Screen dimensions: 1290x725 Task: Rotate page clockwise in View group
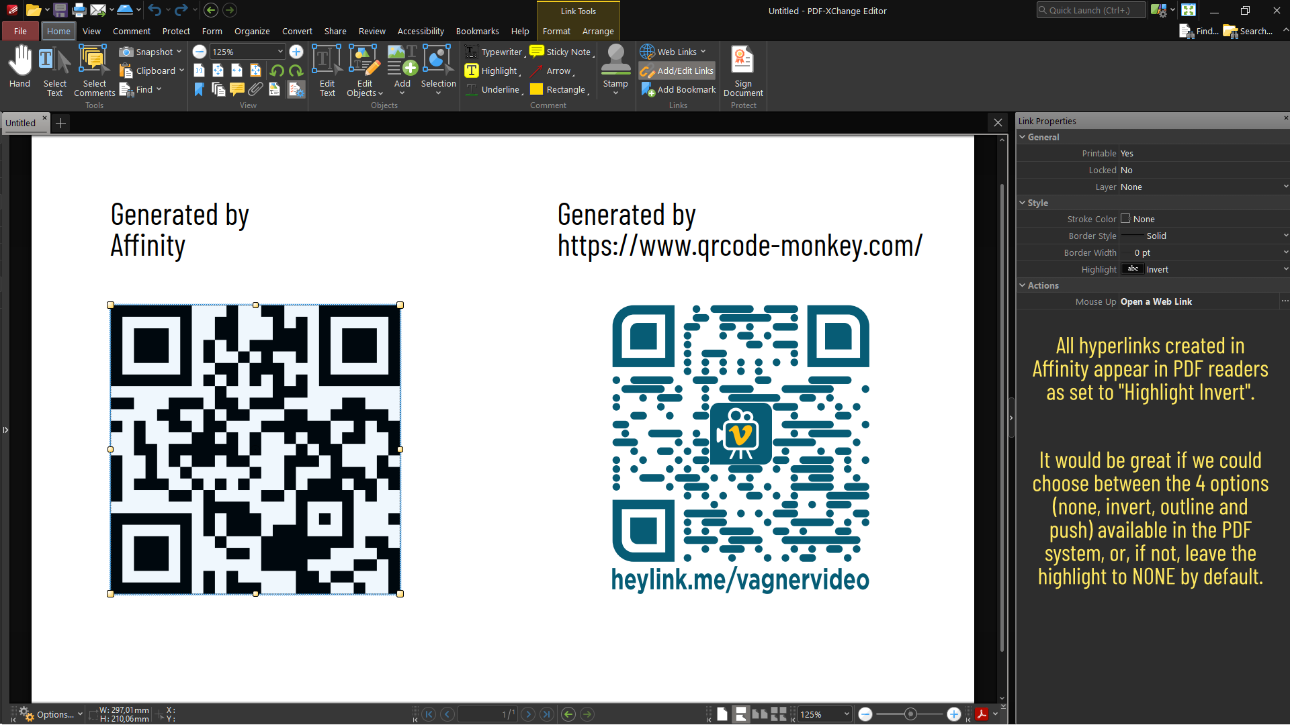(296, 70)
